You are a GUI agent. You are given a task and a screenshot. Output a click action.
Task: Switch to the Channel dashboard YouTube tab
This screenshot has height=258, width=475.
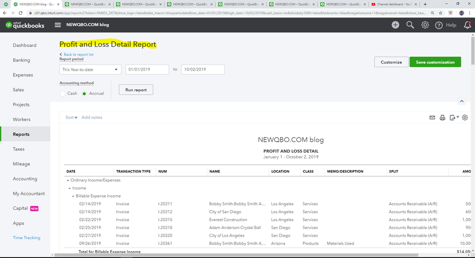tap(394, 4)
